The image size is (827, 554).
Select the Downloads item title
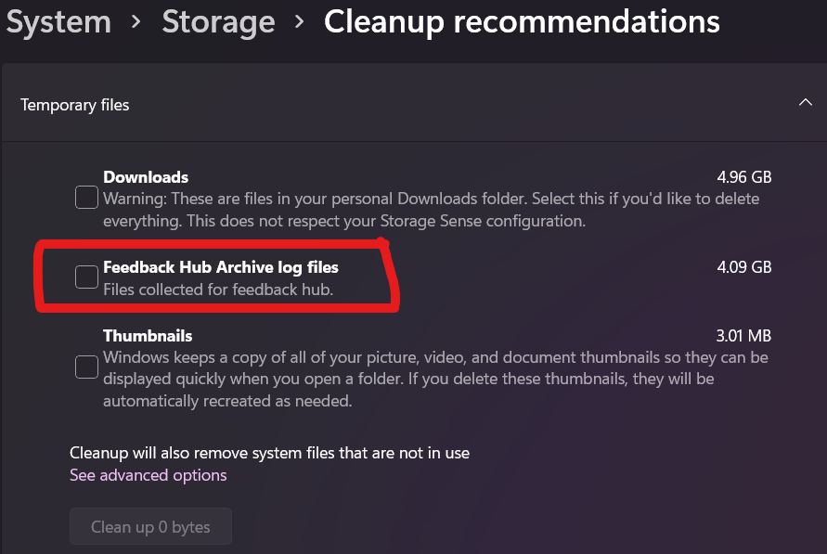pos(146,177)
